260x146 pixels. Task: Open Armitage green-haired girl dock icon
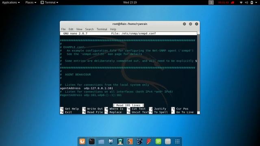pos(120,142)
